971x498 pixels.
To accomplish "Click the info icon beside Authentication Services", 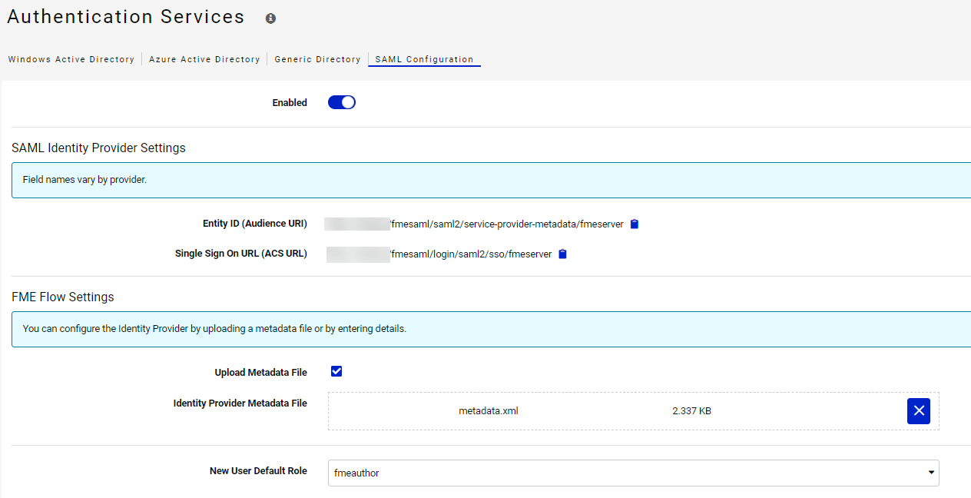I will 270,18.
